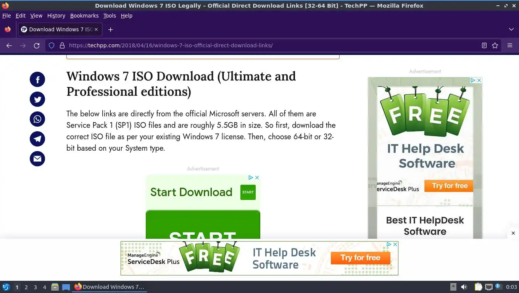Open the History menu
Image resolution: width=519 pixels, height=293 pixels.
(x=56, y=16)
